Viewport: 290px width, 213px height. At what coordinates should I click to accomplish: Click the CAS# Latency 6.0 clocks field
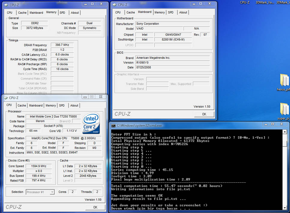[x=62, y=54]
